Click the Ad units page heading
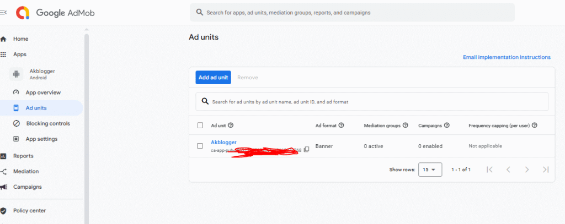 [x=204, y=37]
